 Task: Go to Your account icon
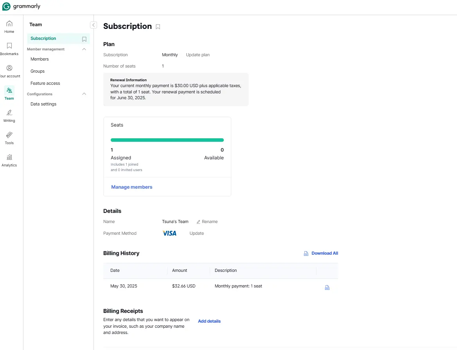pos(9,71)
